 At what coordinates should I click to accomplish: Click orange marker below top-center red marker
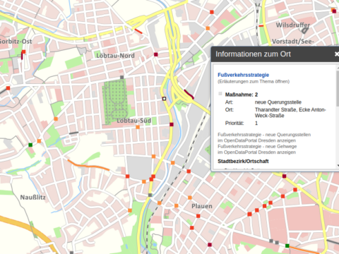pos(208,28)
